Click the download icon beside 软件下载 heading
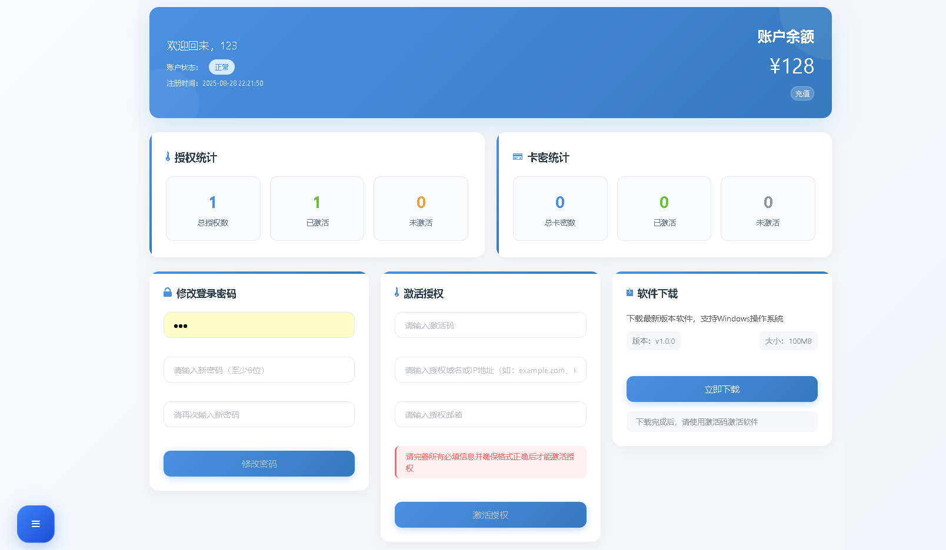The width and height of the screenshot is (946, 550). click(x=629, y=293)
